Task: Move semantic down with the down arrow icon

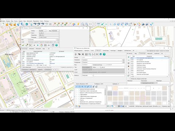Action: tap(129, 72)
